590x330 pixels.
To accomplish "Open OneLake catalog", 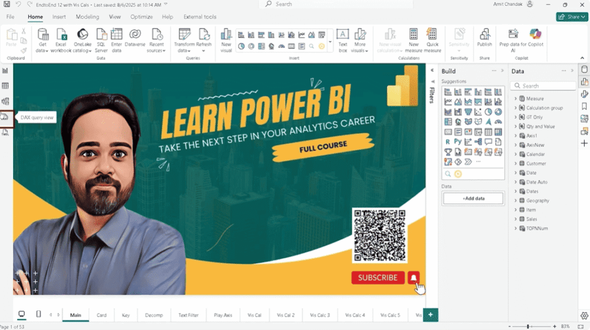I will point(82,40).
